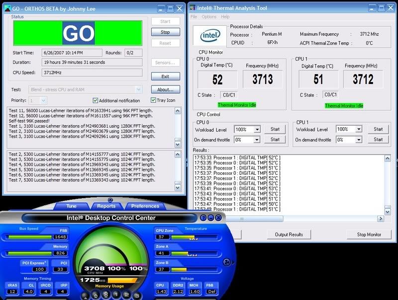
Task: Toggle the Tray Icon checkbox
Action: point(153,100)
